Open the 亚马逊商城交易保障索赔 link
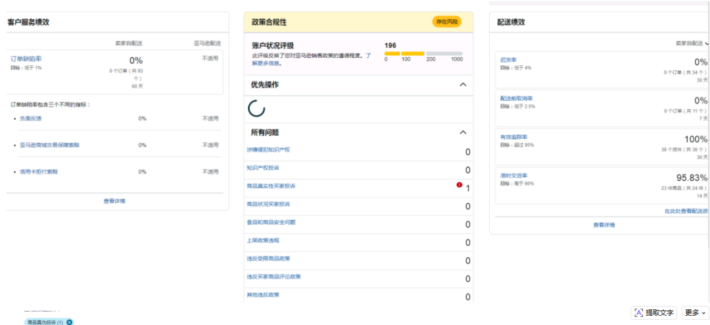The image size is (710, 325). tap(50, 145)
